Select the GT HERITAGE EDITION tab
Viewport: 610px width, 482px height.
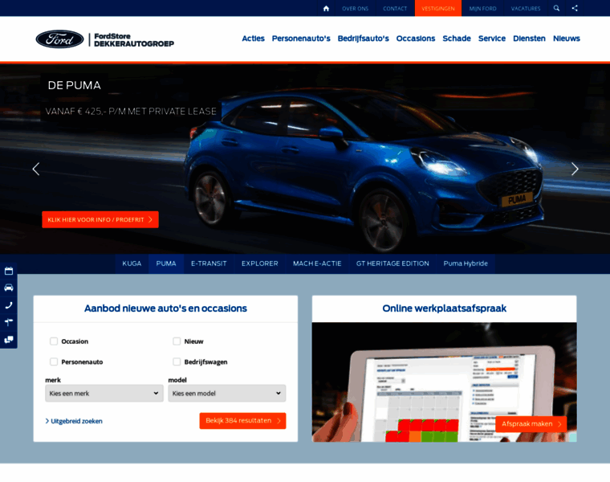point(392,263)
